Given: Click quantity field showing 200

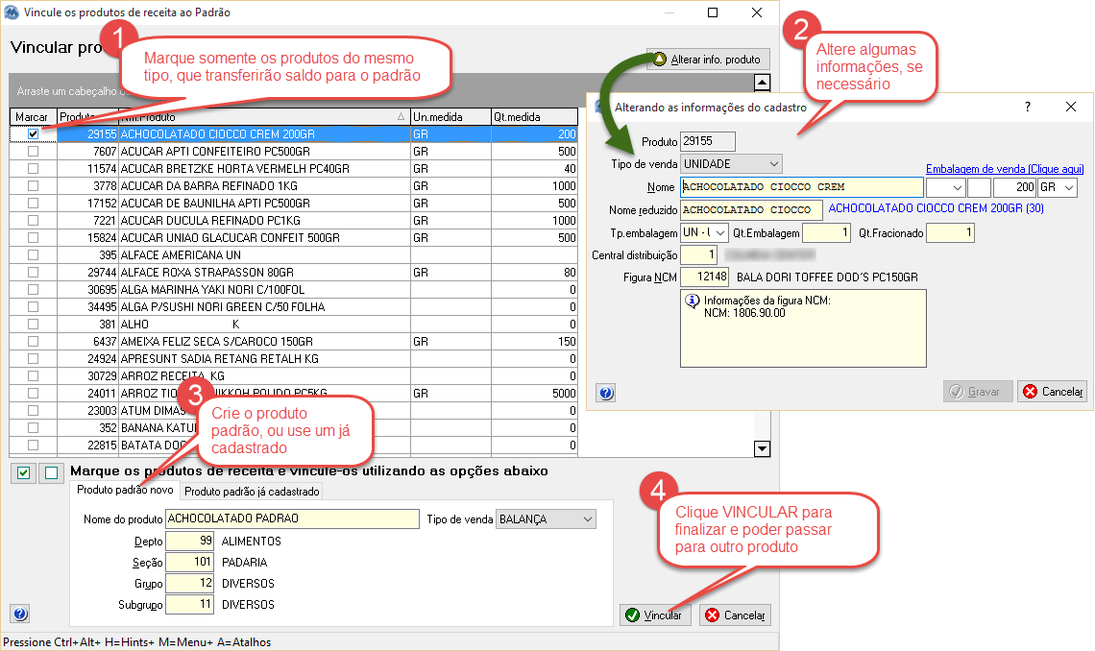Looking at the screenshot, I should pyautogui.click(x=1014, y=187).
